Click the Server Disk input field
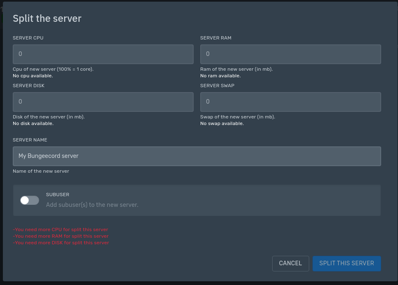The image size is (398, 285). [x=103, y=102]
